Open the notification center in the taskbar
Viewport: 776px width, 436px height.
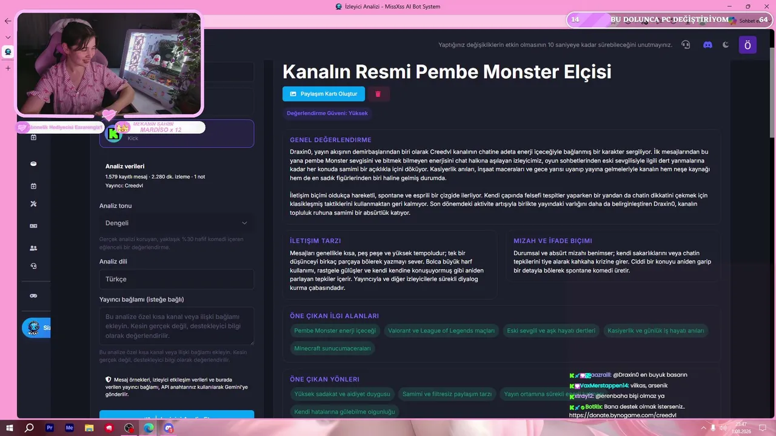coord(763,428)
